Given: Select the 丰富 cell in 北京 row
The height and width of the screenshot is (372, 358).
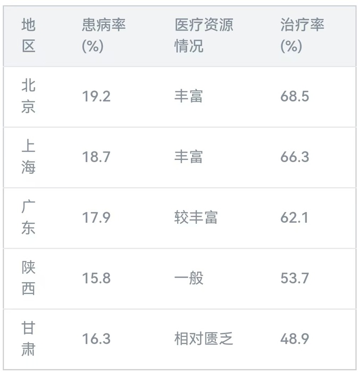Looking at the screenshot, I should point(188,96).
